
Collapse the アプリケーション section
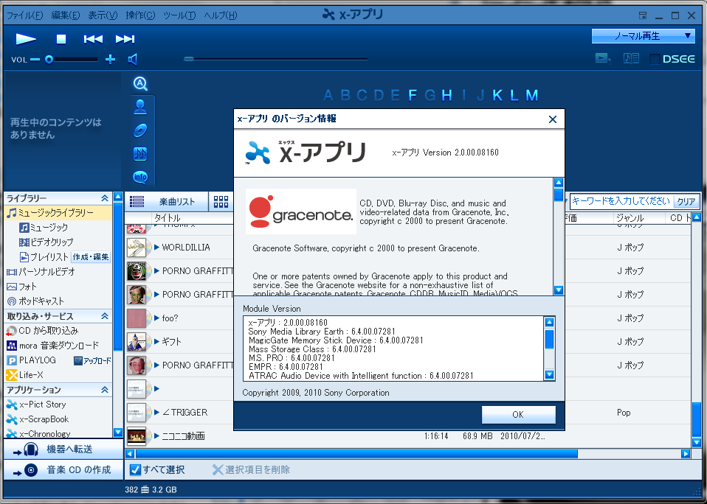point(105,390)
